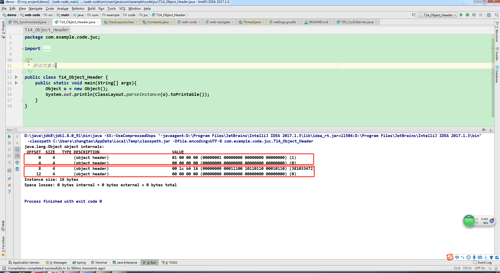The image size is (500, 273).
Task: Open Sogou voice input microphone
Action: pos(474,257)
